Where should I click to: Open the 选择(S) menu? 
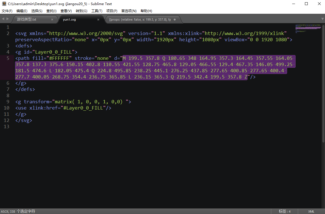click(x=37, y=11)
